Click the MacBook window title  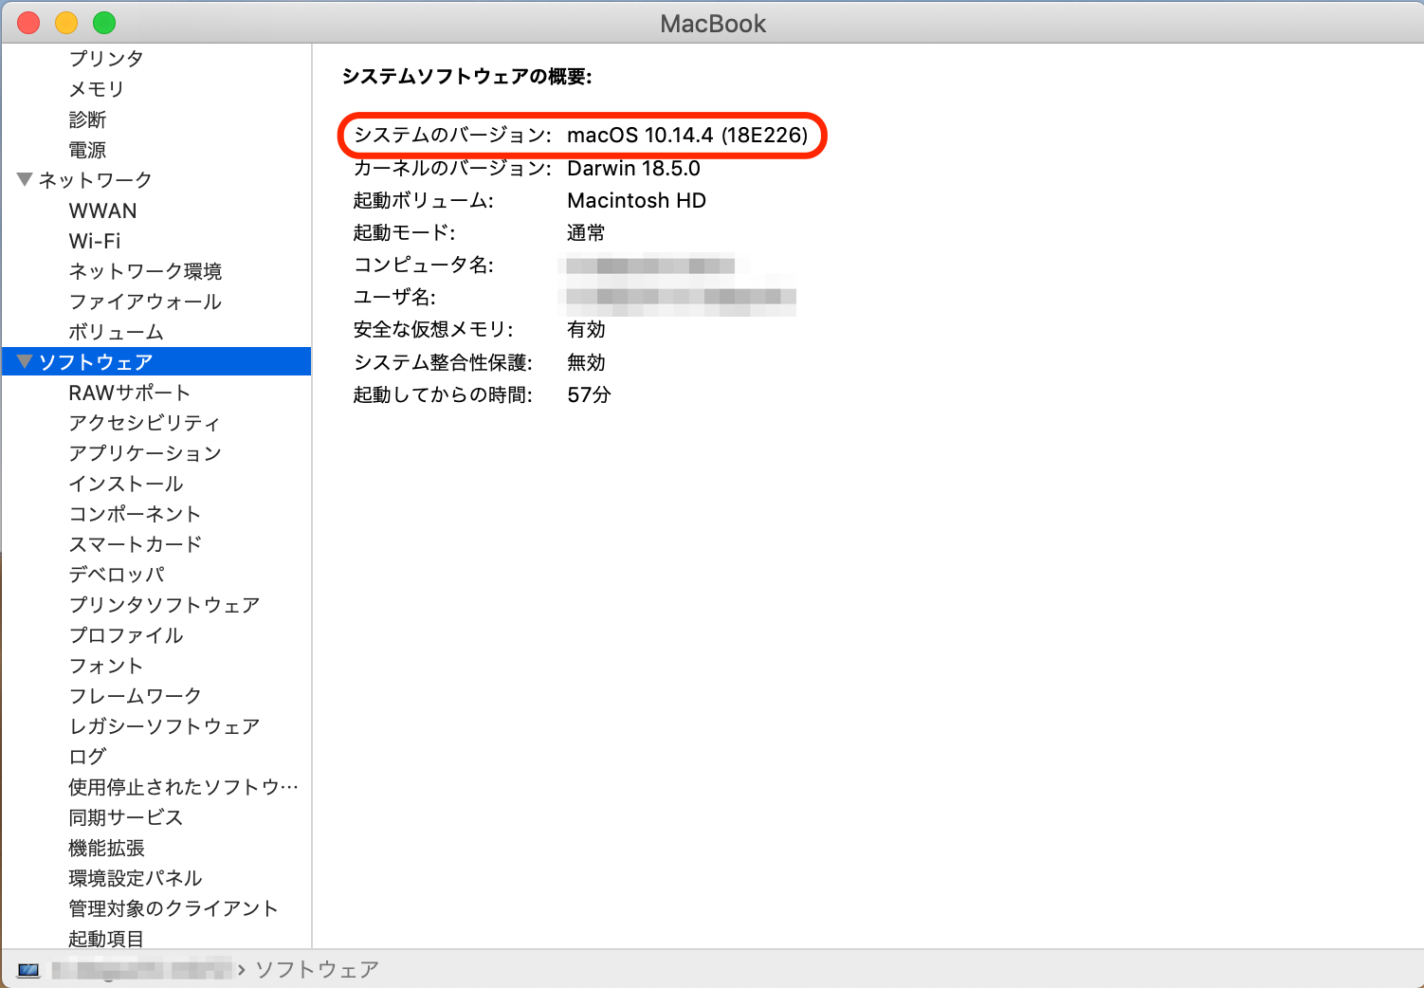tap(713, 24)
